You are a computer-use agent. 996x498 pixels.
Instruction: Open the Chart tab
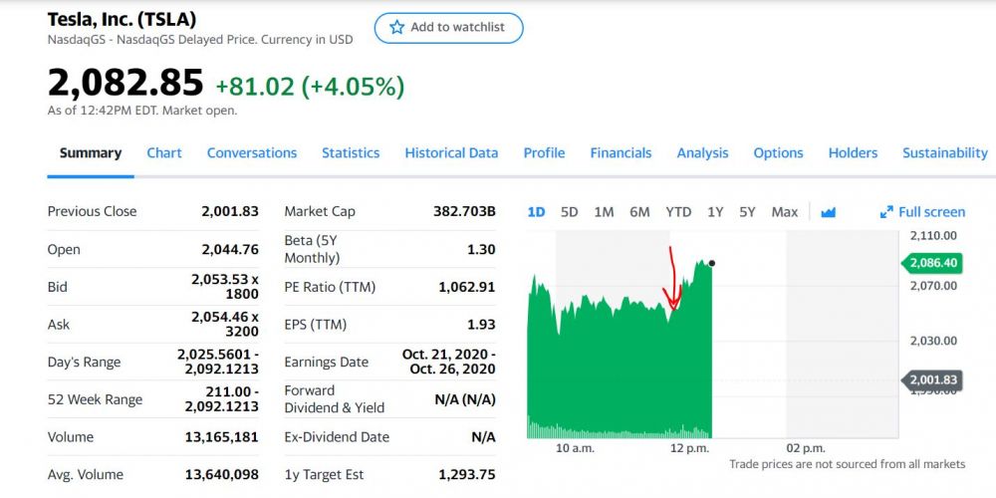pos(164,153)
